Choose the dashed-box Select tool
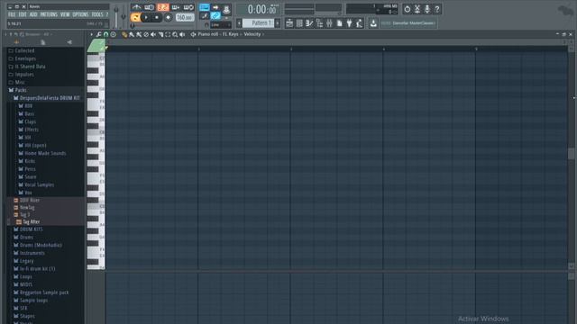This screenshot has height=324, width=577. click(168, 34)
